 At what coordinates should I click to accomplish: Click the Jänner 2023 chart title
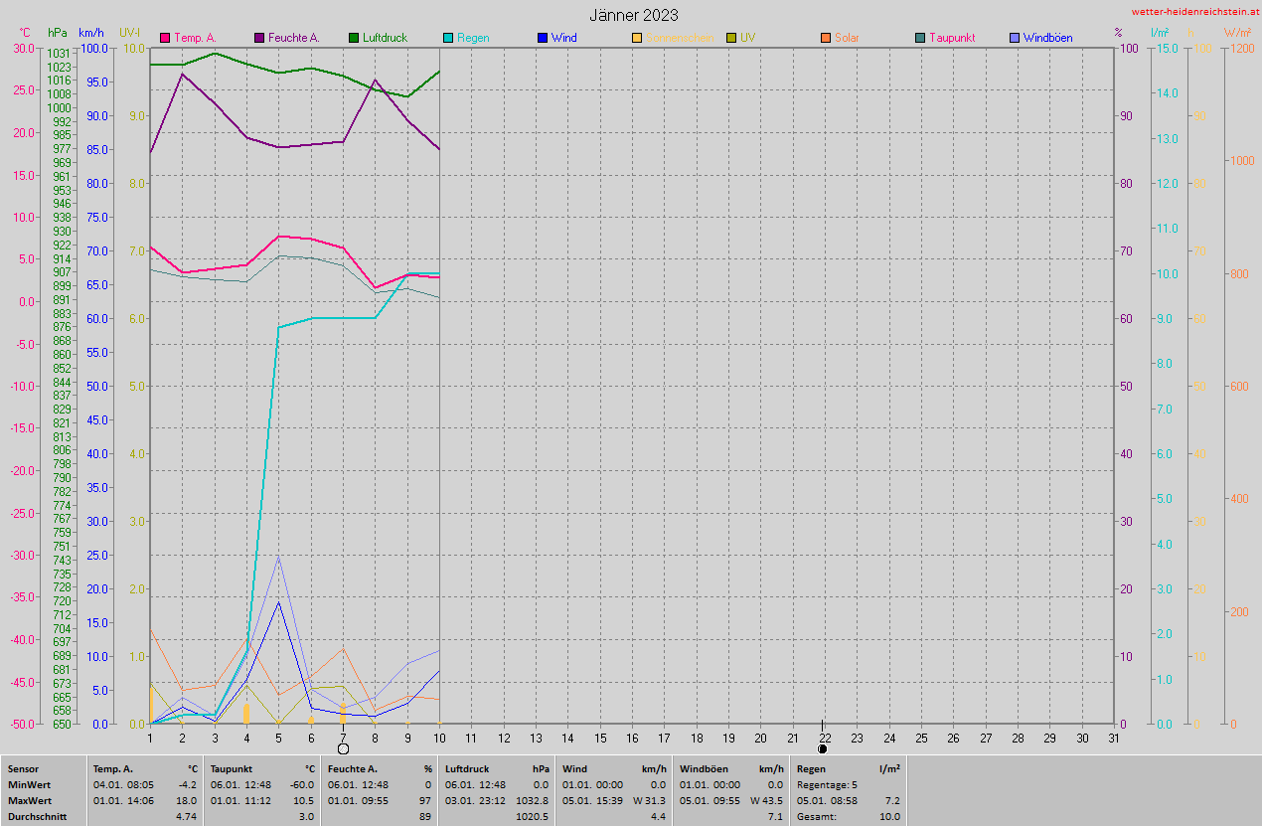click(633, 15)
